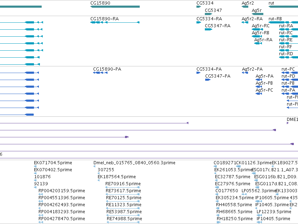Click the RP004183293.5prime EST label
Viewport: 298px width, 224px height.
coord(62,212)
